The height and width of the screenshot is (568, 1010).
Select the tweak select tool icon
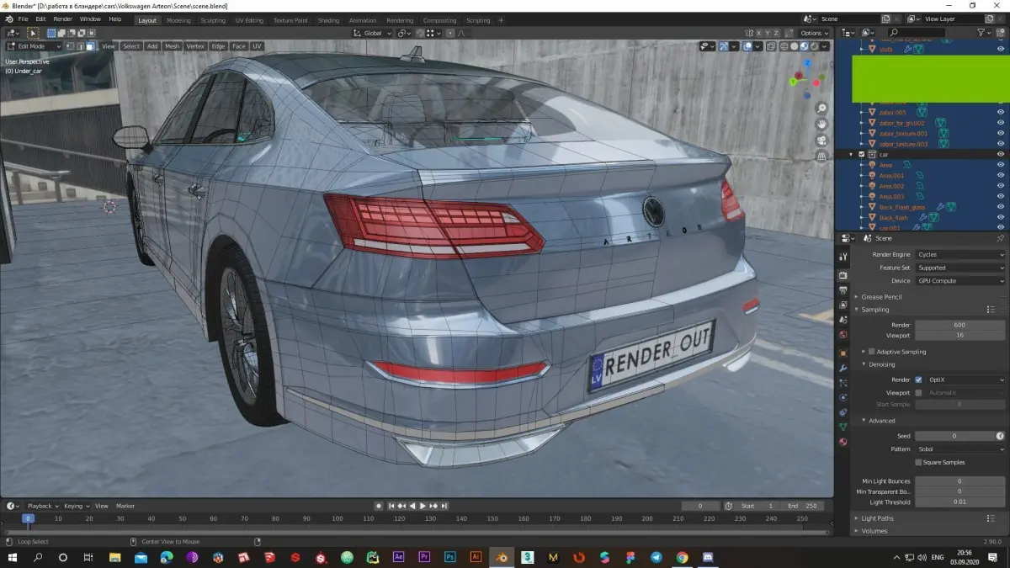tap(34, 33)
